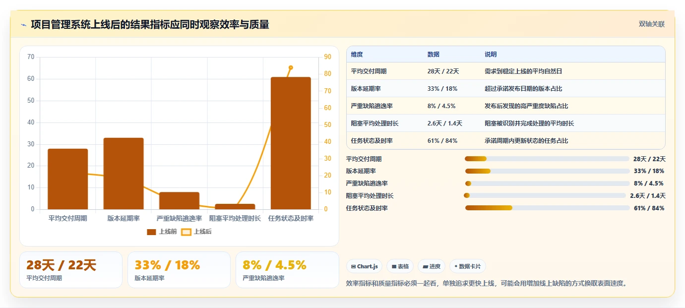Image resolution: width=685 pixels, height=308 pixels.
Task: Click the 数据 table column header
Action: pyautogui.click(x=433, y=55)
